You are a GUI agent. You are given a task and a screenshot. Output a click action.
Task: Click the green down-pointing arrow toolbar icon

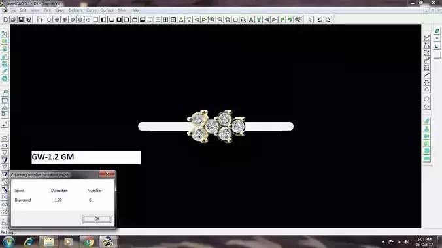tap(259, 20)
